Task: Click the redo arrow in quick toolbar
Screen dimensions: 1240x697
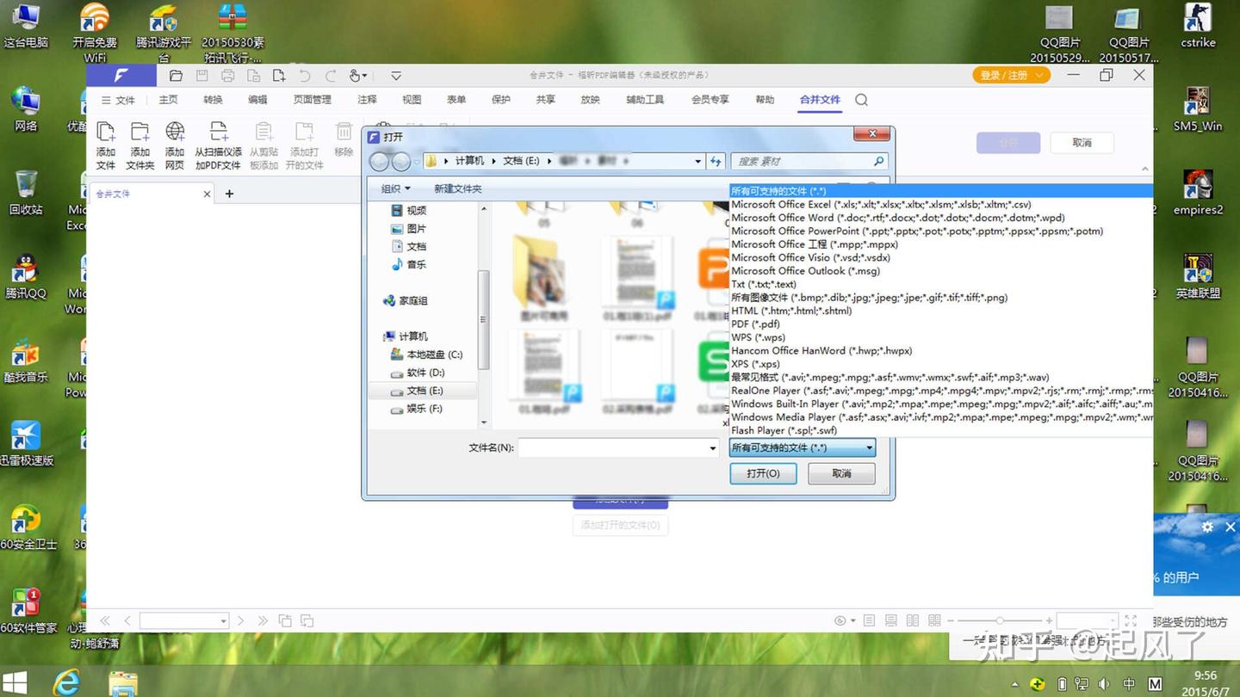Action: coord(331,76)
